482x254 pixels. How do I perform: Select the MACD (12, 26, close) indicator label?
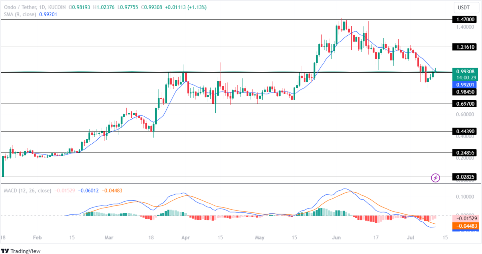pyautogui.click(x=28, y=191)
